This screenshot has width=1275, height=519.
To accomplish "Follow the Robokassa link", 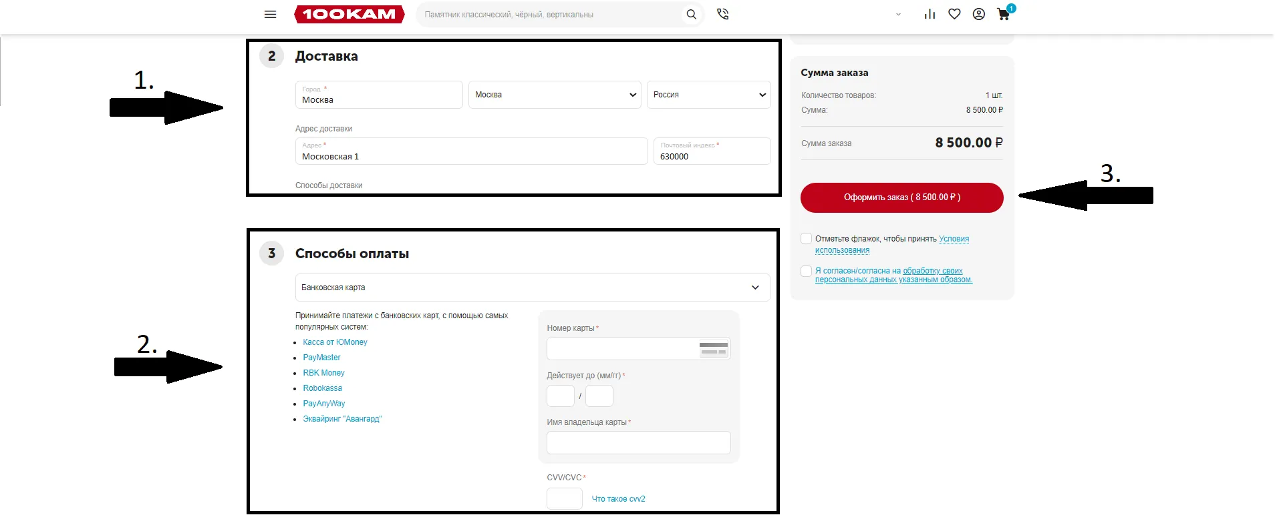I will click(x=322, y=388).
